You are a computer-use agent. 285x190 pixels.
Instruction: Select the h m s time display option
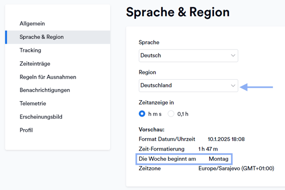(x=142, y=114)
